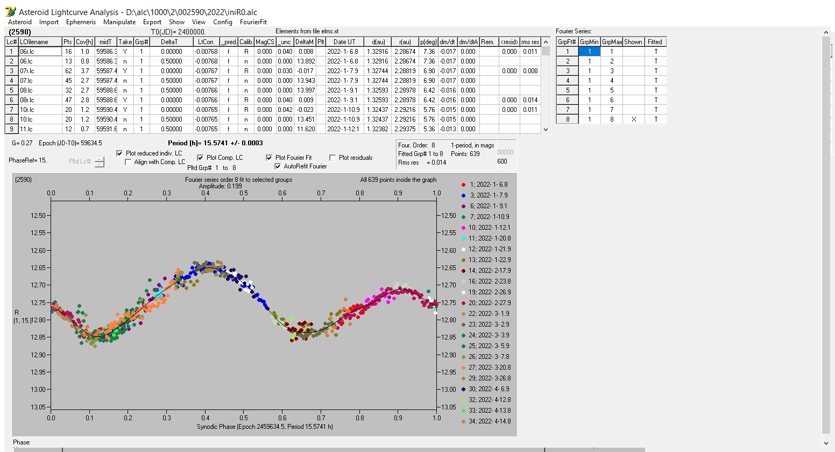Click the Four. Order: 8 readout

coord(417,145)
